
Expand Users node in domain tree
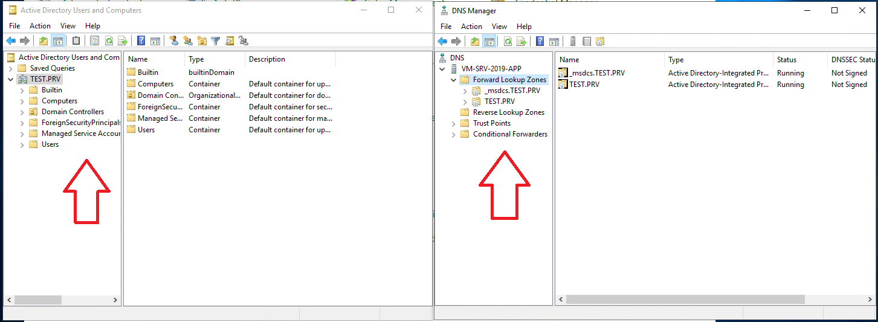[x=22, y=144]
